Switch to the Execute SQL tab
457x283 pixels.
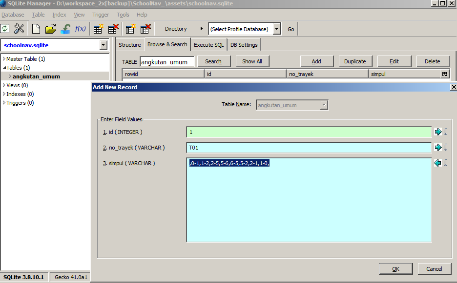(x=208, y=45)
